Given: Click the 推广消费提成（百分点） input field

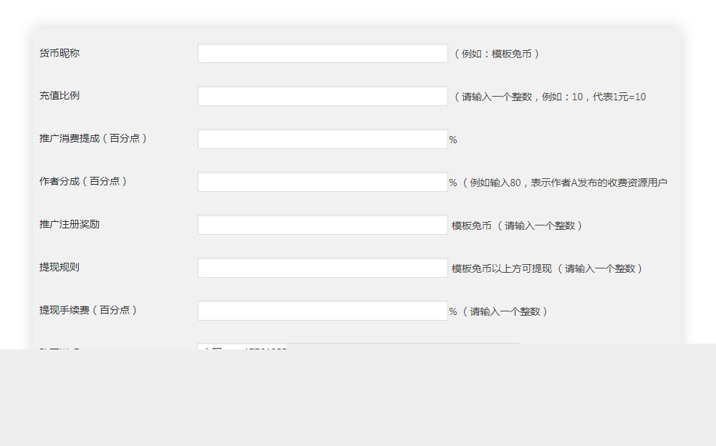Looking at the screenshot, I should pos(321,138).
